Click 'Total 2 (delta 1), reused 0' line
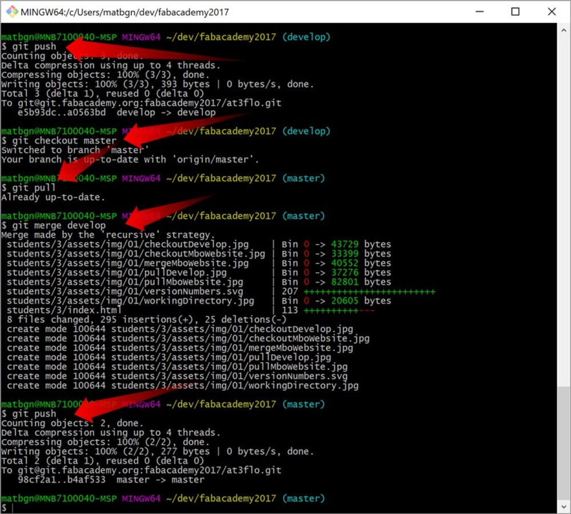 point(103,461)
